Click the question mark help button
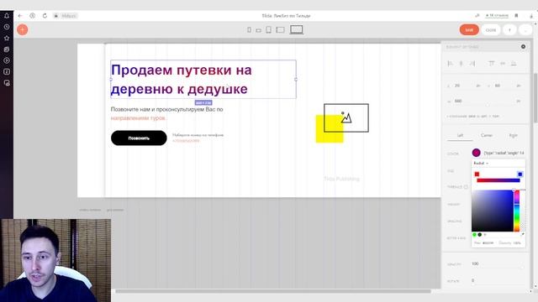This screenshot has width=538, height=302. click(509, 30)
